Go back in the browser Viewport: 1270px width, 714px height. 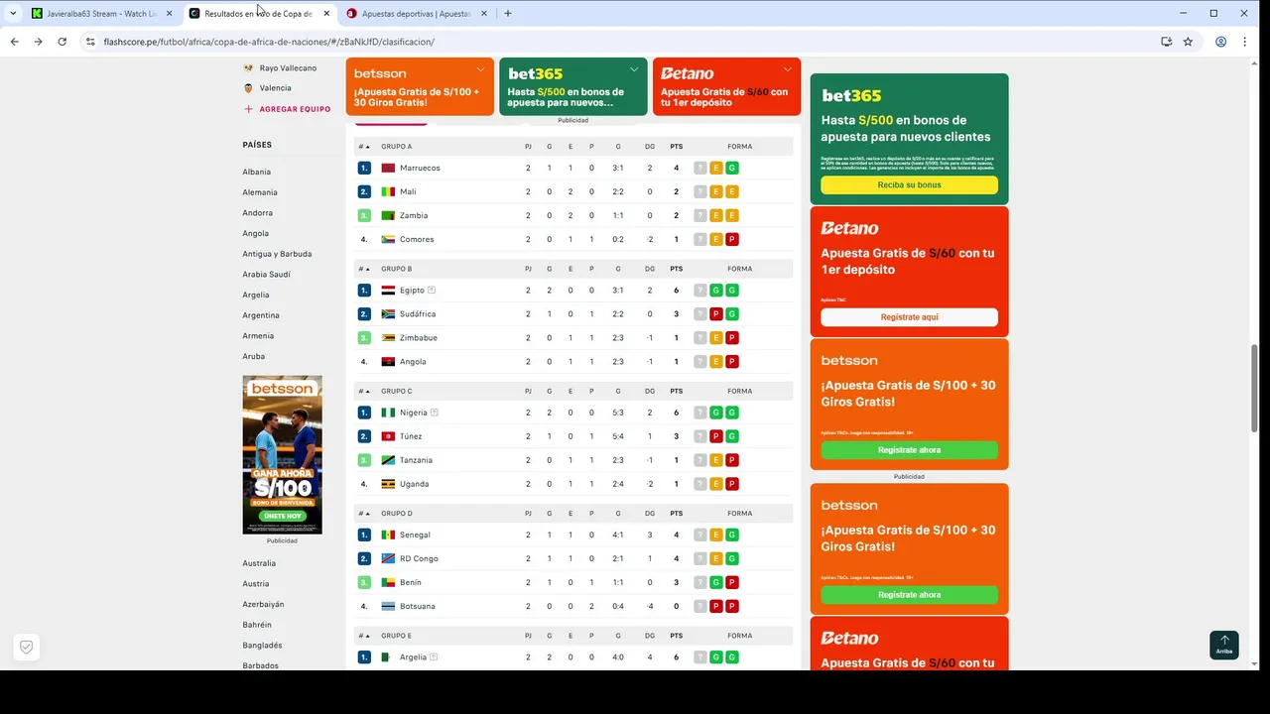pos(14,42)
